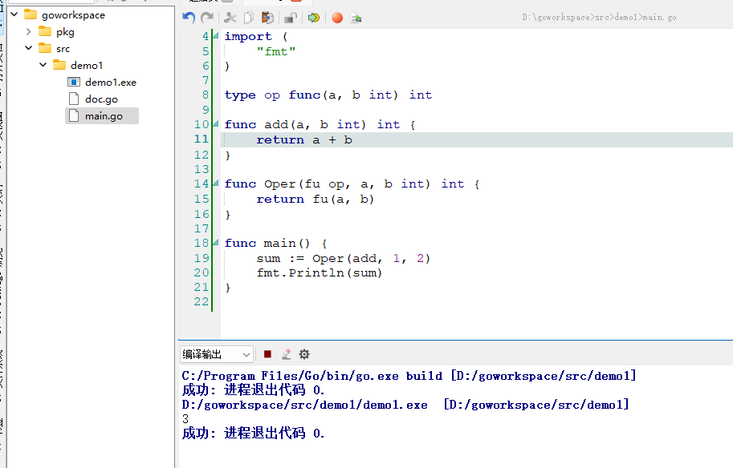733x468 pixels.
Task: Click line number 19 in the gutter
Action: (202, 258)
